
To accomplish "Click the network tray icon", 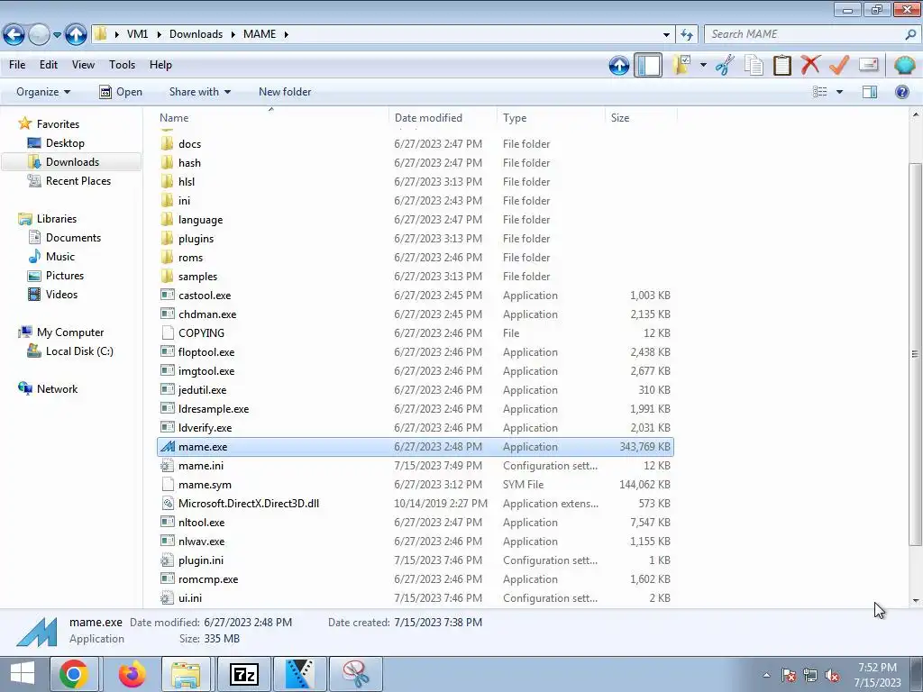I will tap(810, 676).
